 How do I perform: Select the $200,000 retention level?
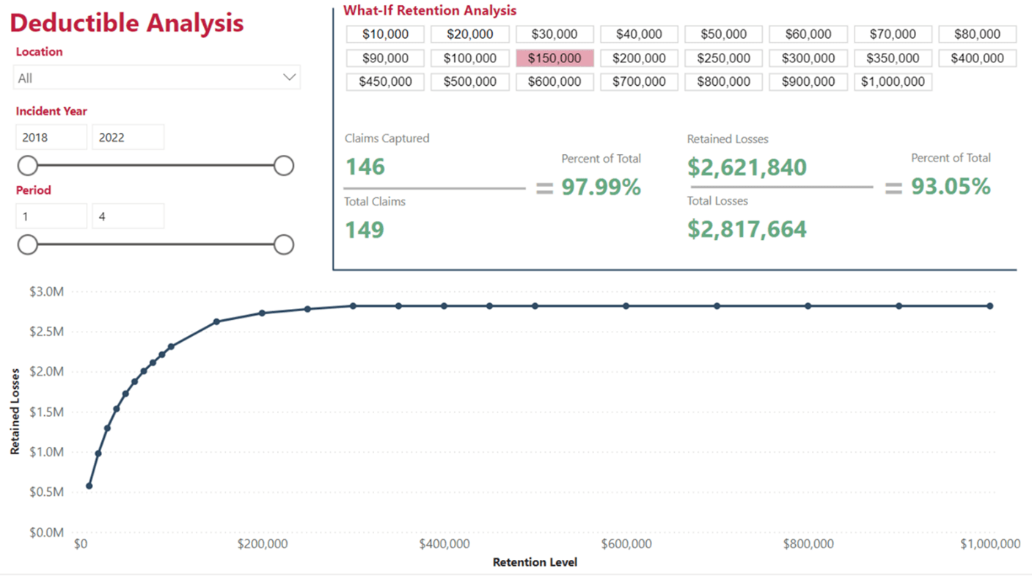[638, 58]
